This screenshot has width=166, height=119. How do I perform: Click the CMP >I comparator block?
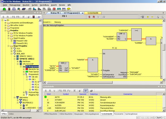(x=122, y=37)
